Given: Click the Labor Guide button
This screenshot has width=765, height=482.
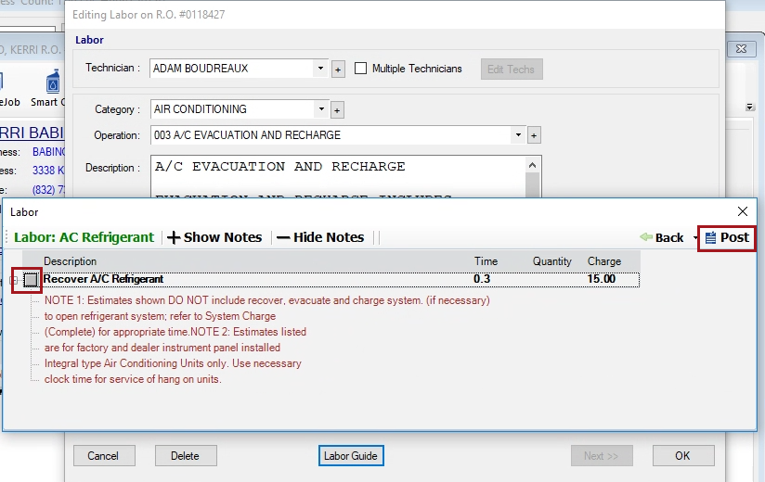Looking at the screenshot, I should coord(351,456).
